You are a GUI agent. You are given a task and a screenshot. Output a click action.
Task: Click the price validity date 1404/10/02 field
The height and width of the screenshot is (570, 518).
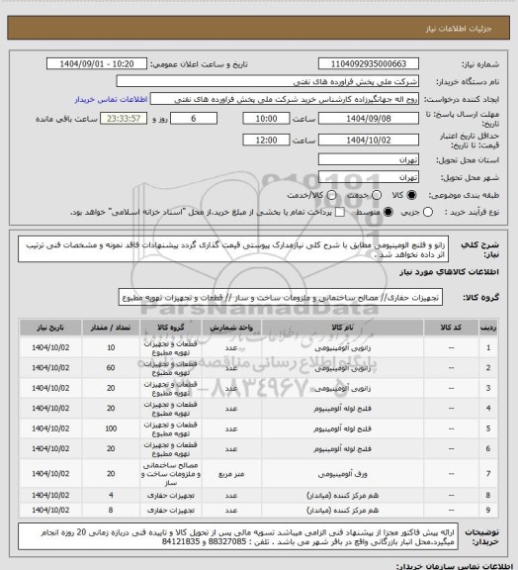(369, 140)
